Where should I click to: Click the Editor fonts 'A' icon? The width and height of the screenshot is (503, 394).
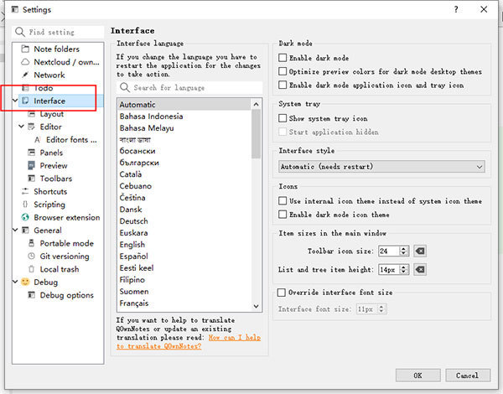tap(38, 140)
